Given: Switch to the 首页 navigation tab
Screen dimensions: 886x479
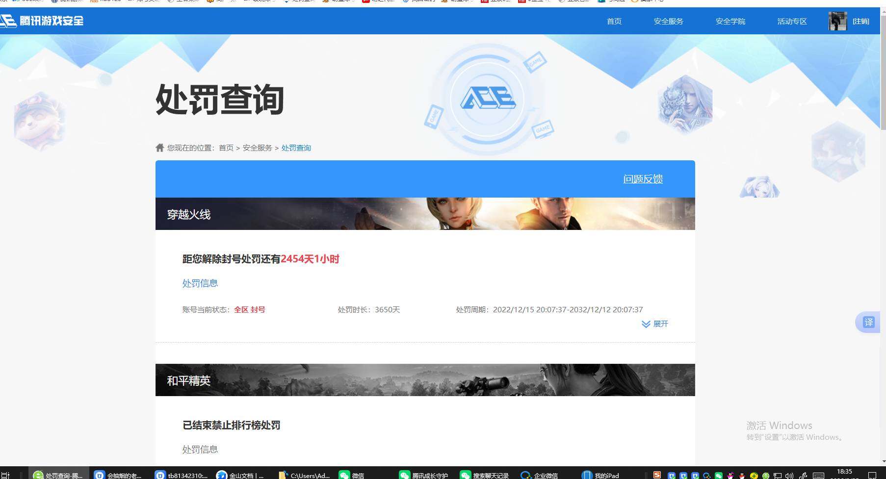Looking at the screenshot, I should pos(613,21).
